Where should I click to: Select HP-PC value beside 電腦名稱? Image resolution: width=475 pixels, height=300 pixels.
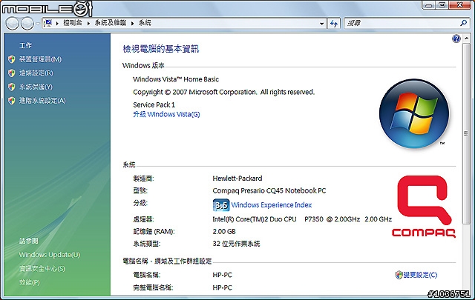[222, 275]
